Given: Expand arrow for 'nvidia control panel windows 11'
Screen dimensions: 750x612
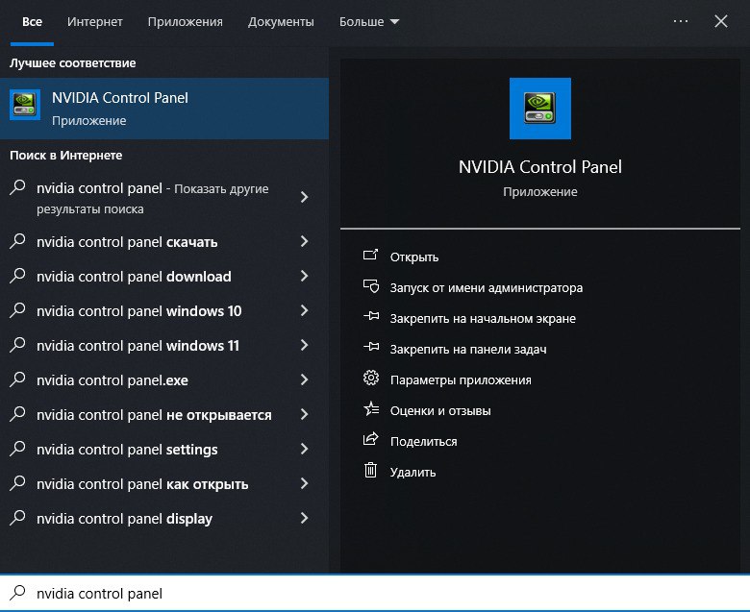Looking at the screenshot, I should point(304,345).
